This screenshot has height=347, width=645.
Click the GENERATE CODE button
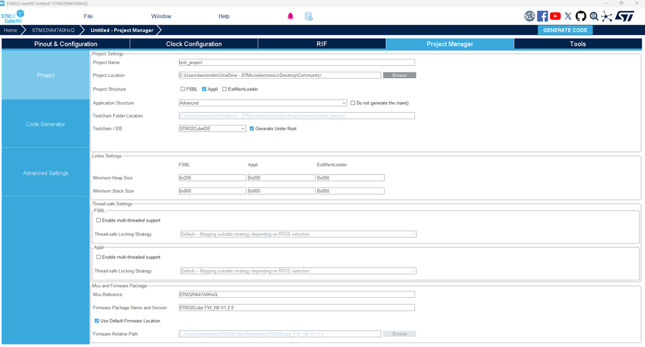[x=565, y=30]
